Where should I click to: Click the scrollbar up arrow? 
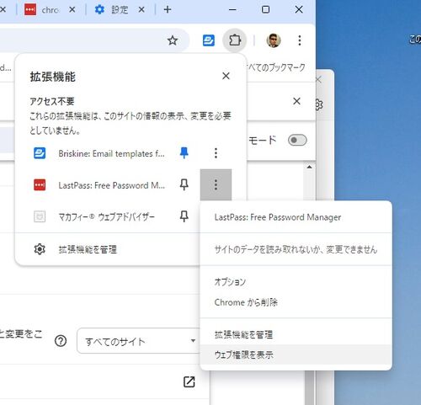[309, 168]
